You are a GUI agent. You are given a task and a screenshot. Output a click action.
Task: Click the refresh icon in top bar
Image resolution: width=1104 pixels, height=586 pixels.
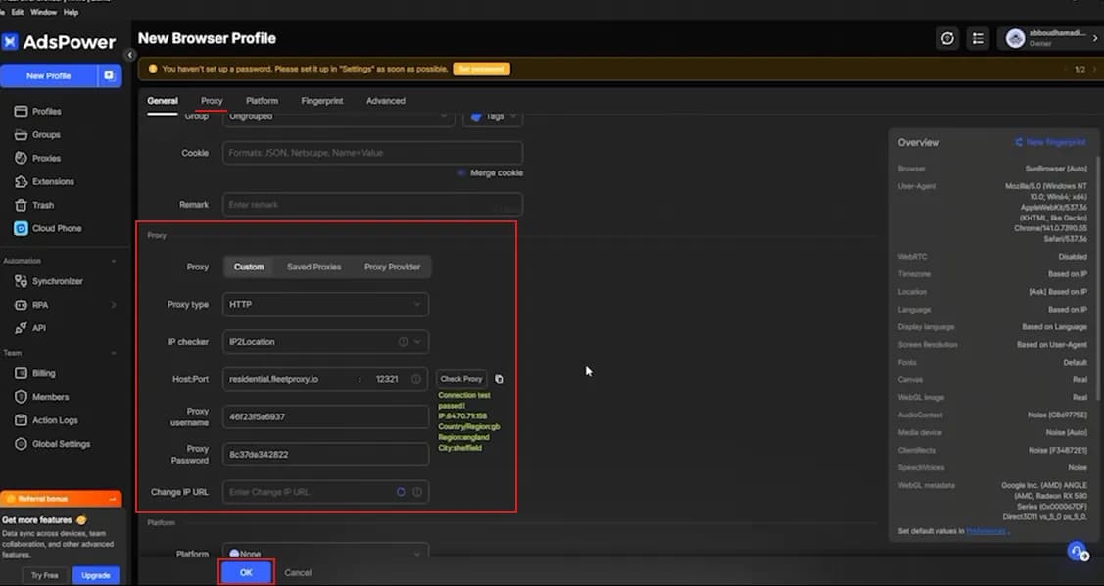[x=947, y=39]
